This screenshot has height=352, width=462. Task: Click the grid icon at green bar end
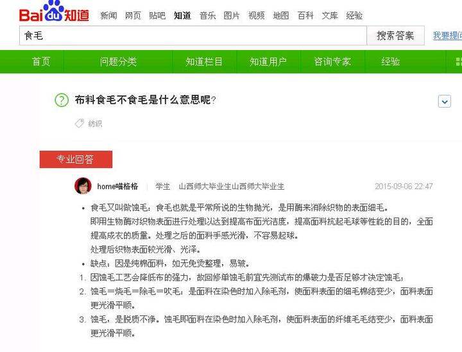pos(458,62)
